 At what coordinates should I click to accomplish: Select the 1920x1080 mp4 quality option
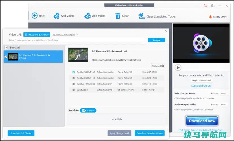73,84
